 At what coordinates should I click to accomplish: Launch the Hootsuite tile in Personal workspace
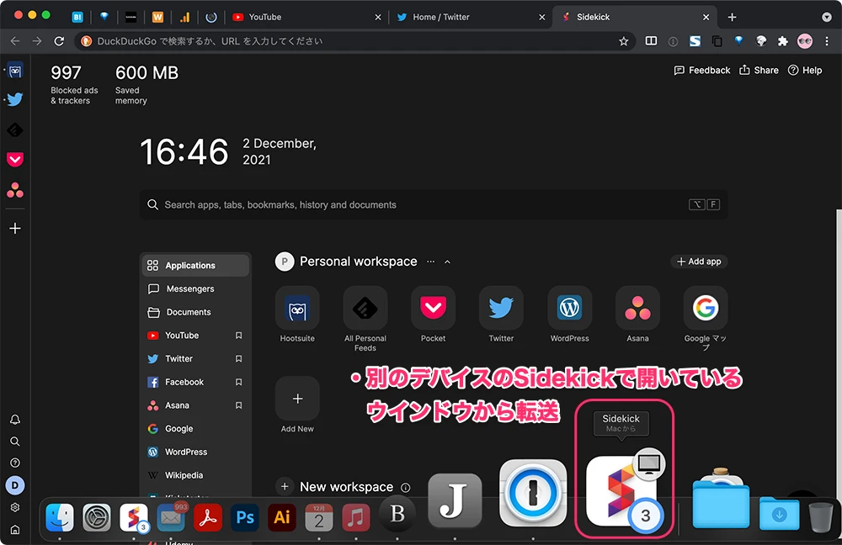coord(297,308)
